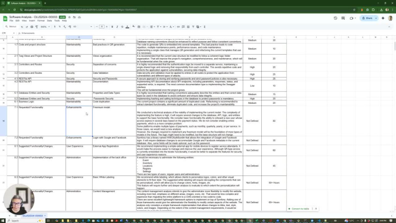The width and height of the screenshot is (396, 223).
Task: Click the functions sigma icon
Action: click(x=205, y=27)
